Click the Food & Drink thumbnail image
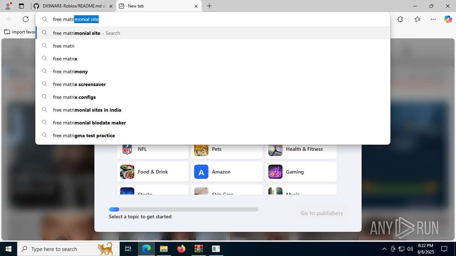Image resolution: width=456 pixels, height=256 pixels. pyautogui.click(x=127, y=172)
